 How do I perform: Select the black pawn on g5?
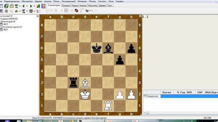point(120,60)
